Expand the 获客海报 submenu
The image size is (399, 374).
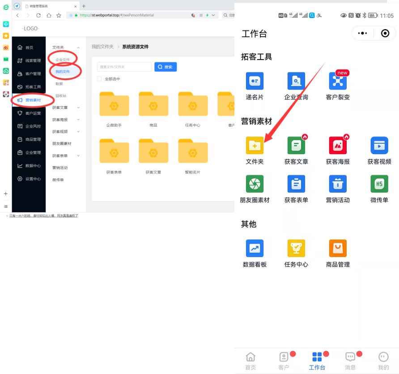(x=78, y=120)
